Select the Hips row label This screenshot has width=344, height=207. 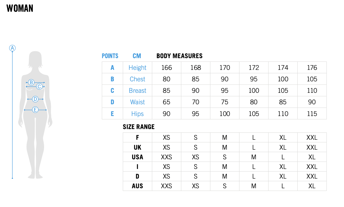click(x=137, y=114)
